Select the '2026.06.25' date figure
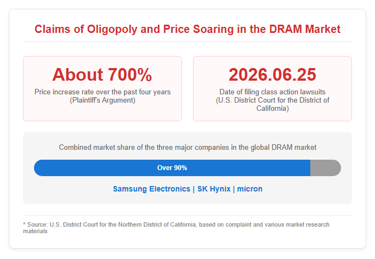 pos(272,75)
